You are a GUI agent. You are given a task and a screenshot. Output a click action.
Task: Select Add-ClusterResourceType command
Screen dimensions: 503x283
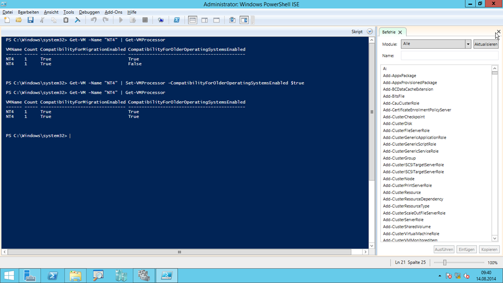406,206
